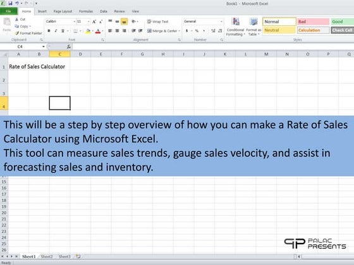Center text horizontally

pos(117,31)
